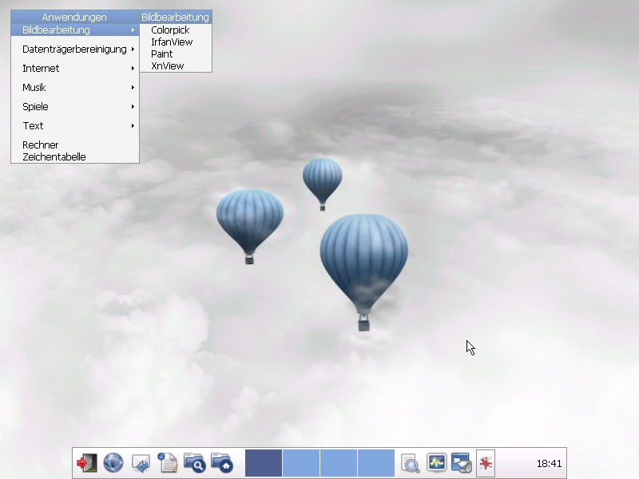Switch to the second workspace in pager
639x479 pixels.
301,463
